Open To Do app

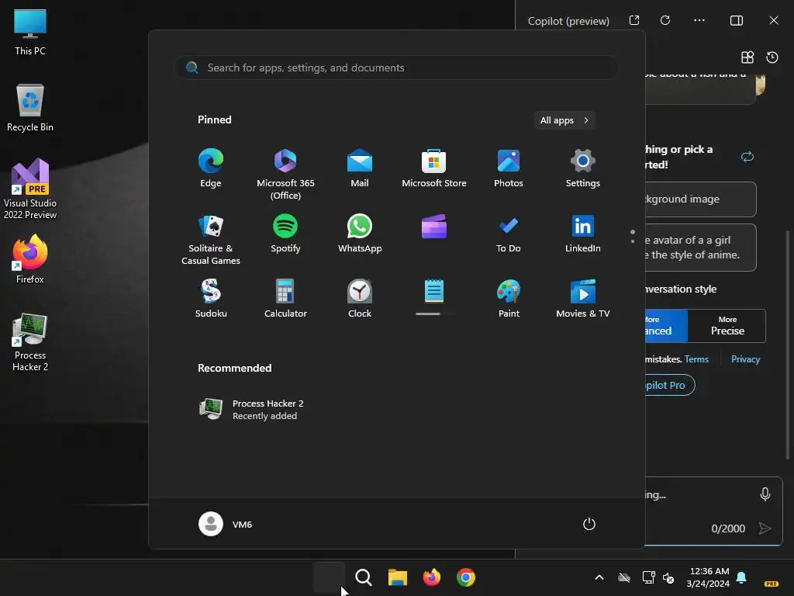509,233
